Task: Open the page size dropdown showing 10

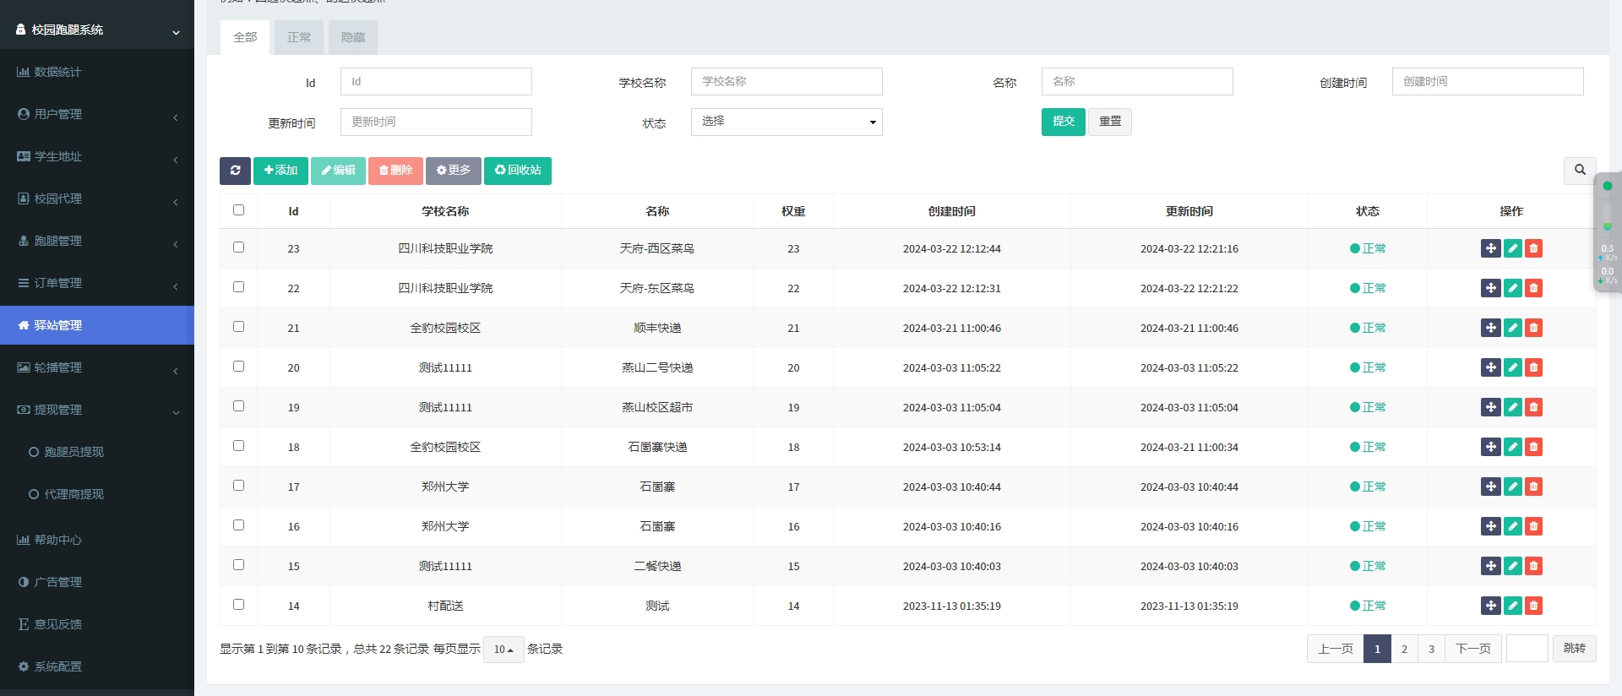Action: 503,650
